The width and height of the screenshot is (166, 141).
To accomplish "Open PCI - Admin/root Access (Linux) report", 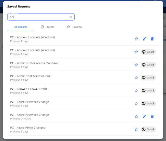I will pos(83,78).
